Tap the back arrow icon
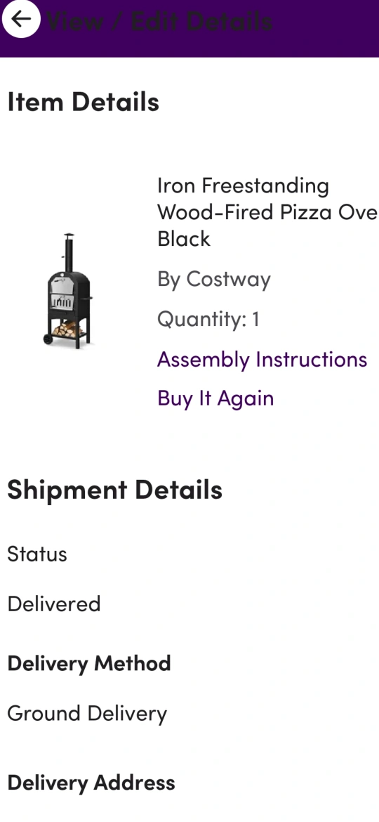The image size is (379, 822). point(21,19)
